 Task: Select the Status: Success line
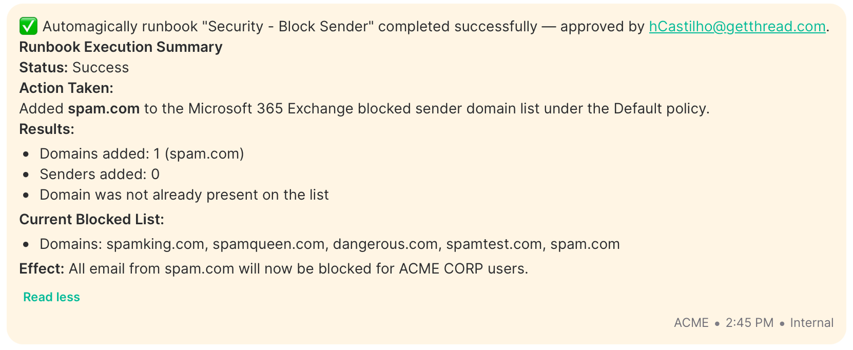pos(74,67)
